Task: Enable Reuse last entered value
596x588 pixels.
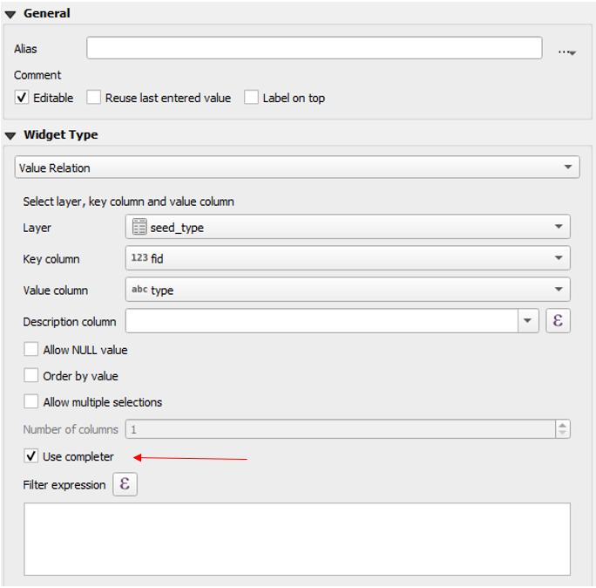Action: (93, 98)
